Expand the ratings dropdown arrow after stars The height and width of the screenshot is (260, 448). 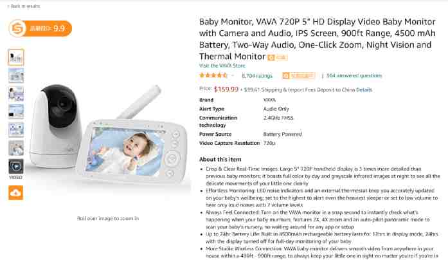233,76
